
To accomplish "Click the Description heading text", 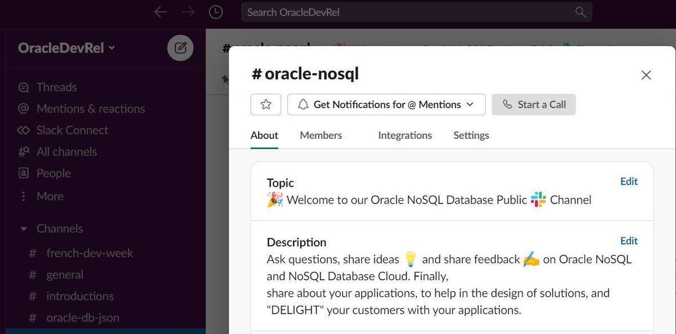I will (296, 242).
